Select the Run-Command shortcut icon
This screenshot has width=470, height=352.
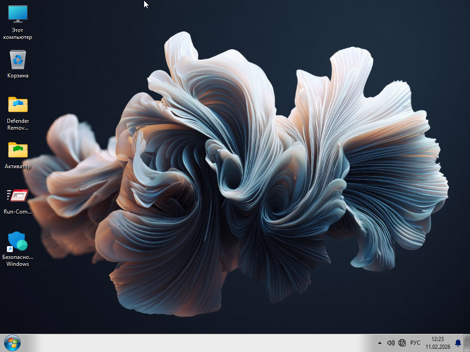[18, 196]
